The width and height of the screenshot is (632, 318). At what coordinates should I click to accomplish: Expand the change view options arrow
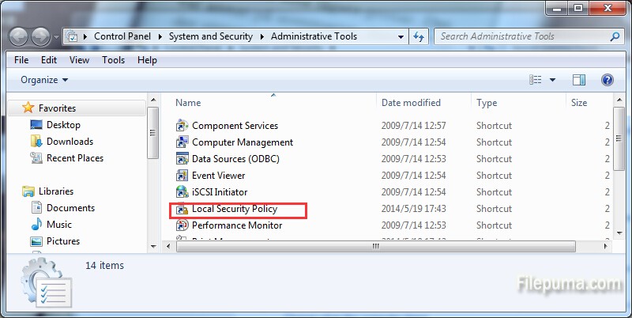552,80
